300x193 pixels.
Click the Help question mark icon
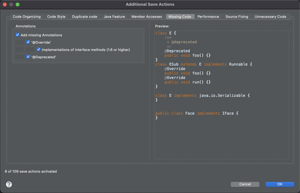coord(9,184)
